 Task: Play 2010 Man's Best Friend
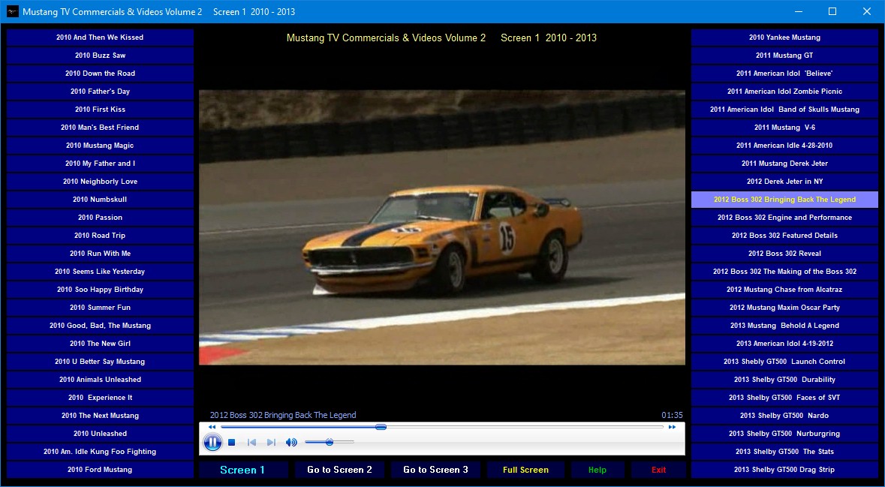[100, 128]
